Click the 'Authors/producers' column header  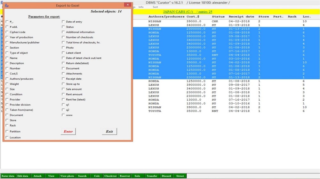pos(166,17)
